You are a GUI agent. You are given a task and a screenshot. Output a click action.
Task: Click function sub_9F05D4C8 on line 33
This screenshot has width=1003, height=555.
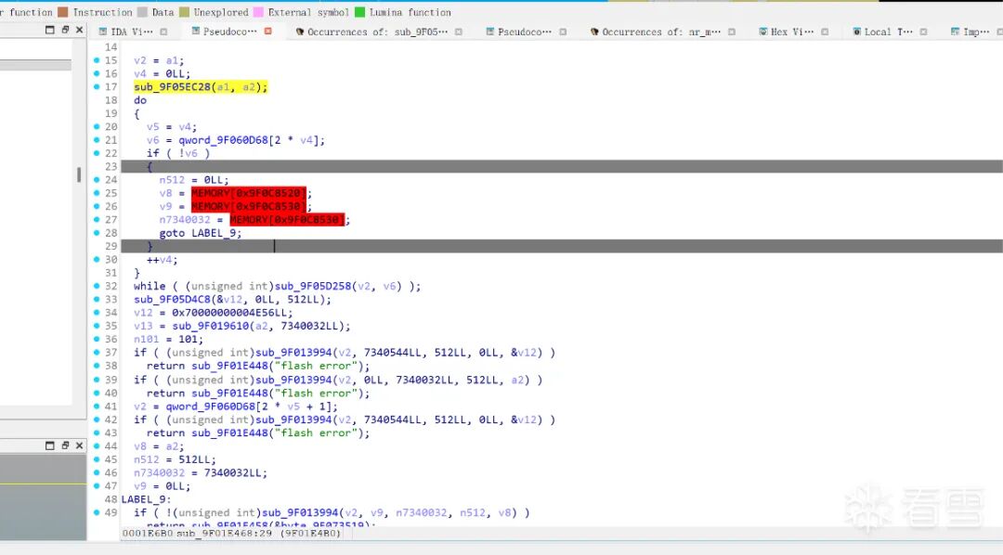[172, 300]
